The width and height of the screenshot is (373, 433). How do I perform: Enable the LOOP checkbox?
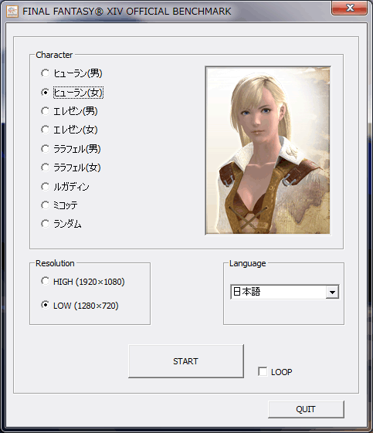[x=263, y=371]
